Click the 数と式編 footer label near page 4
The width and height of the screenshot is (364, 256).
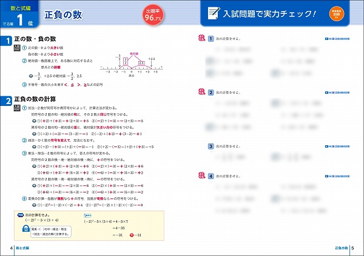(x=22, y=248)
